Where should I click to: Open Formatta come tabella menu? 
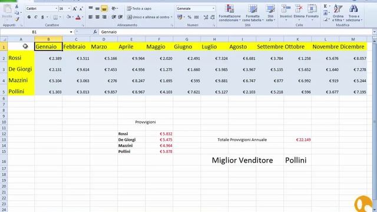coord(253,13)
